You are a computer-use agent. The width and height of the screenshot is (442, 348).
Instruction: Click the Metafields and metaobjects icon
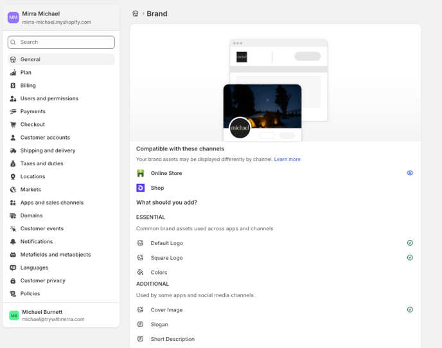pyautogui.click(x=13, y=255)
